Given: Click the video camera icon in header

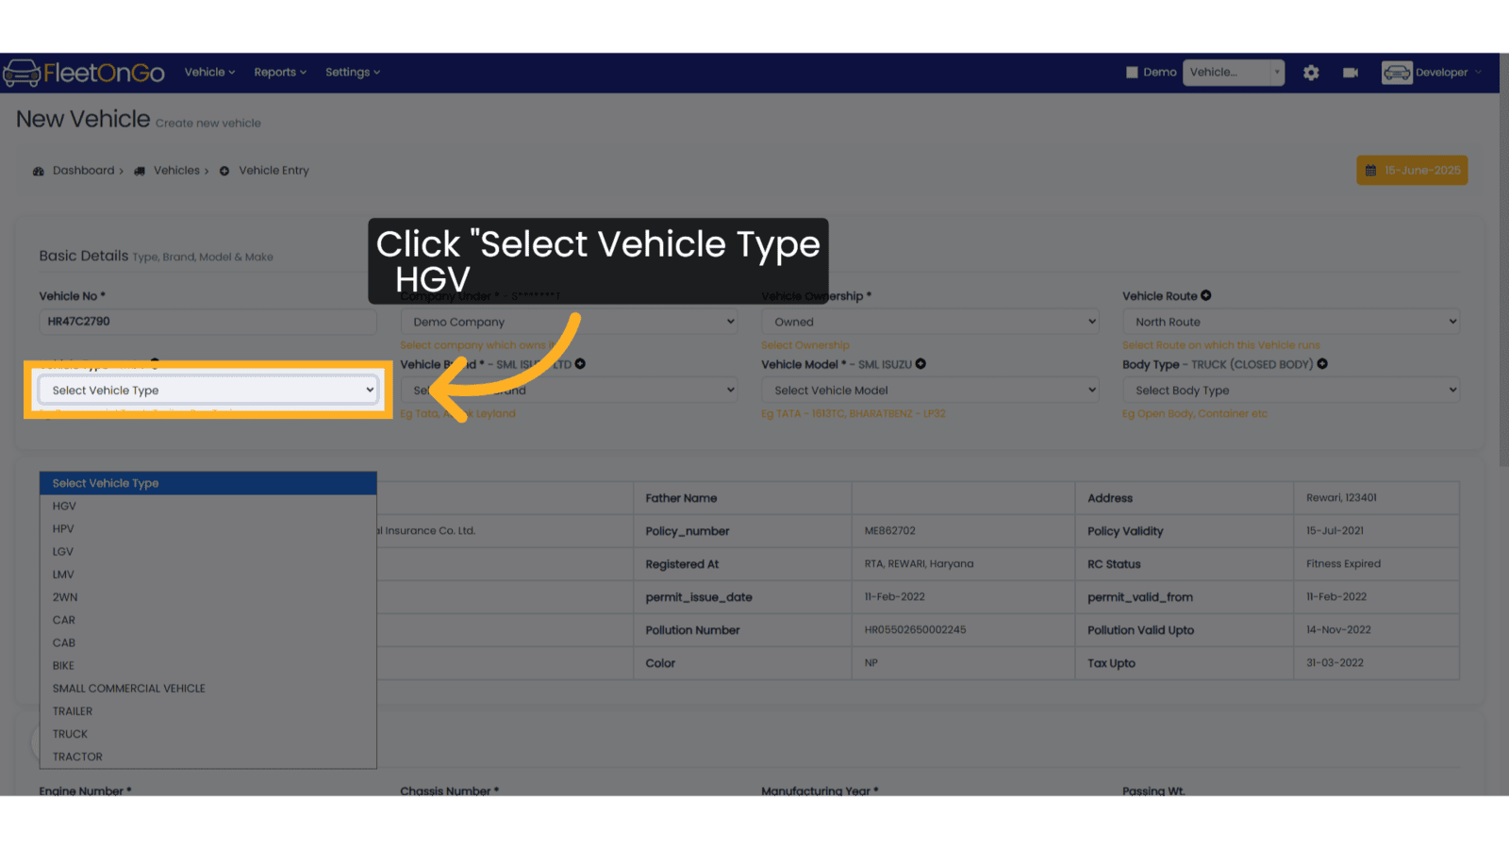Looking at the screenshot, I should (1351, 73).
